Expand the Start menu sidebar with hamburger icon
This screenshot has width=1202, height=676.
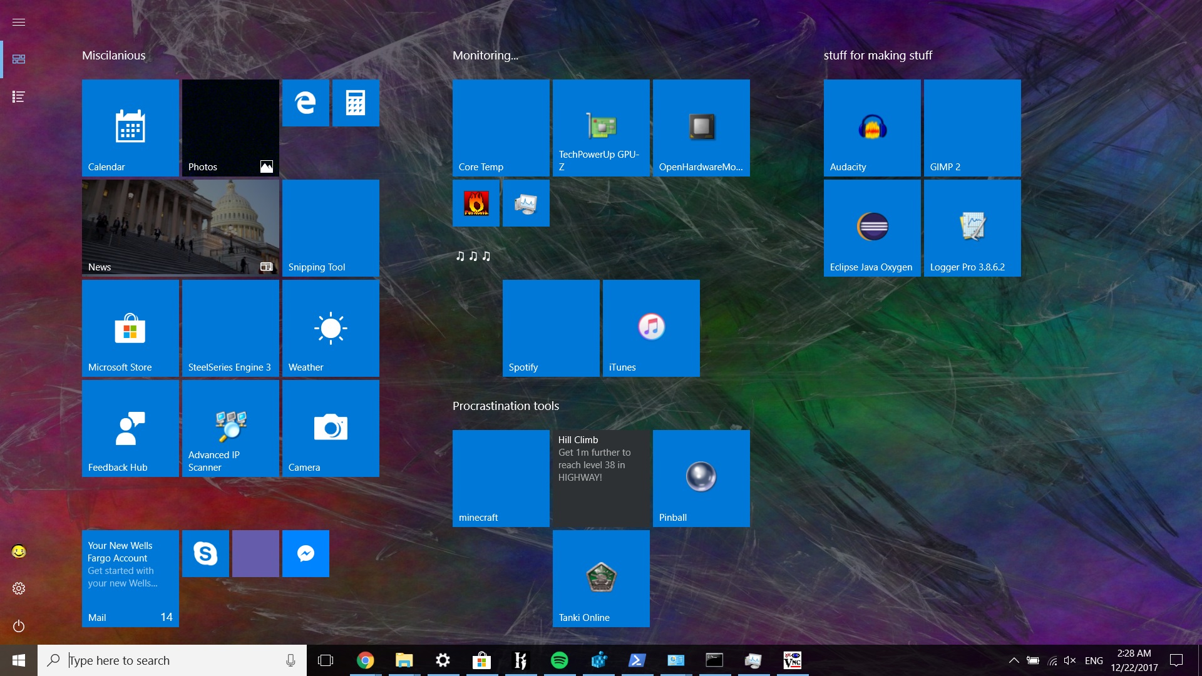pos(19,22)
